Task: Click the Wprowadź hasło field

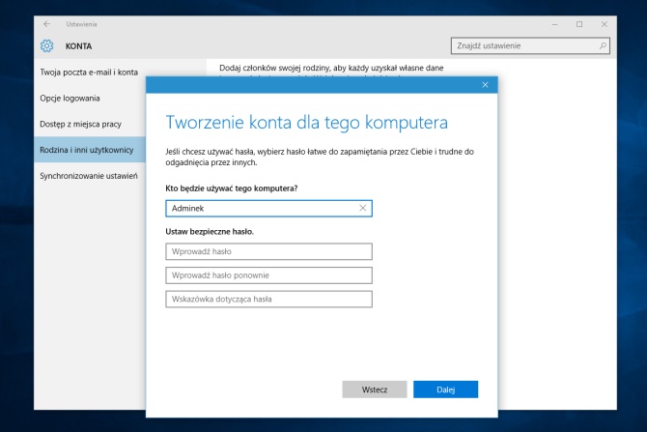Action: [x=268, y=251]
